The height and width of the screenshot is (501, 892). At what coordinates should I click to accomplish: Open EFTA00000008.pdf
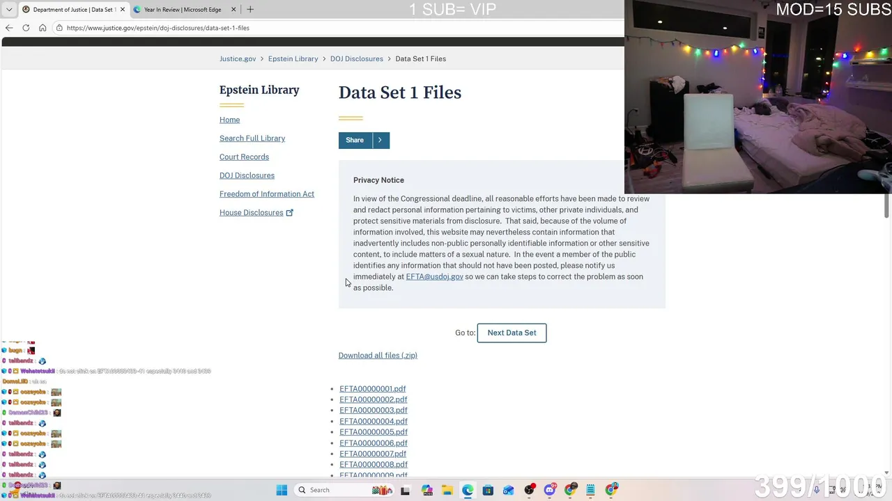[373, 465]
